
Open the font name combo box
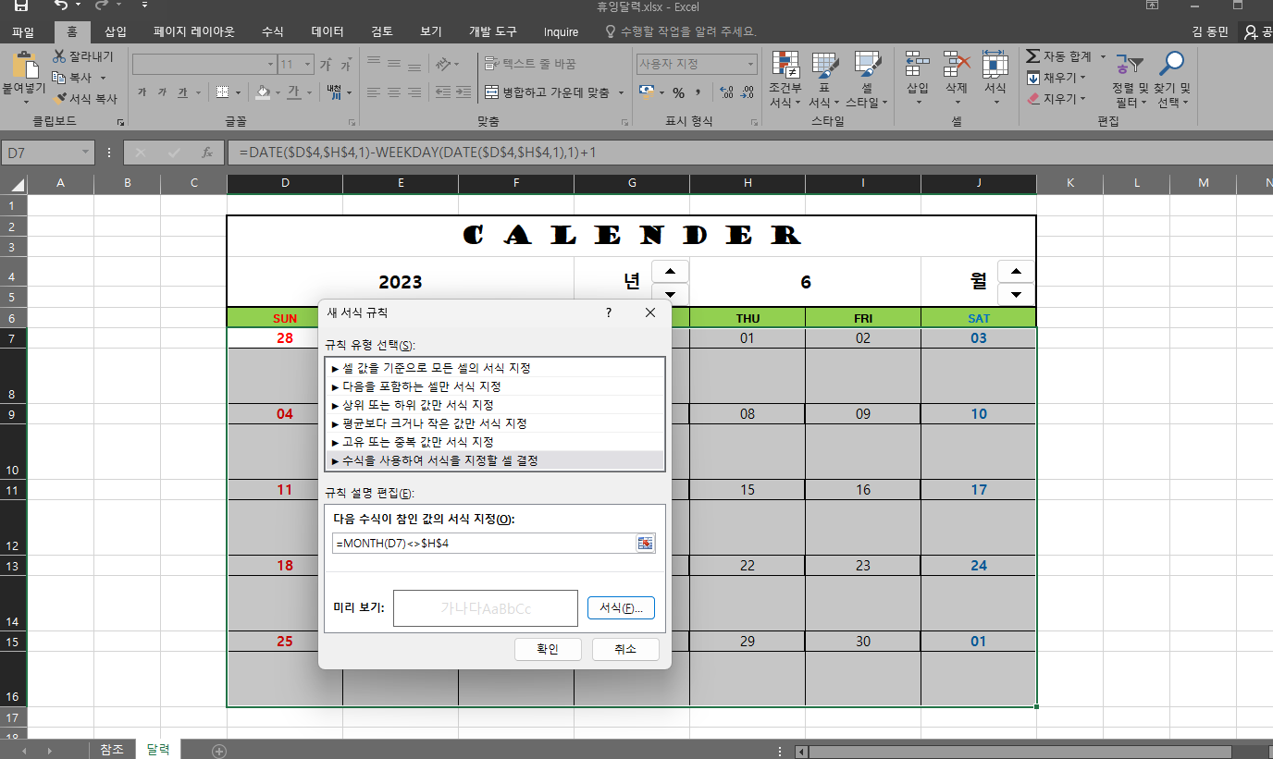click(204, 65)
